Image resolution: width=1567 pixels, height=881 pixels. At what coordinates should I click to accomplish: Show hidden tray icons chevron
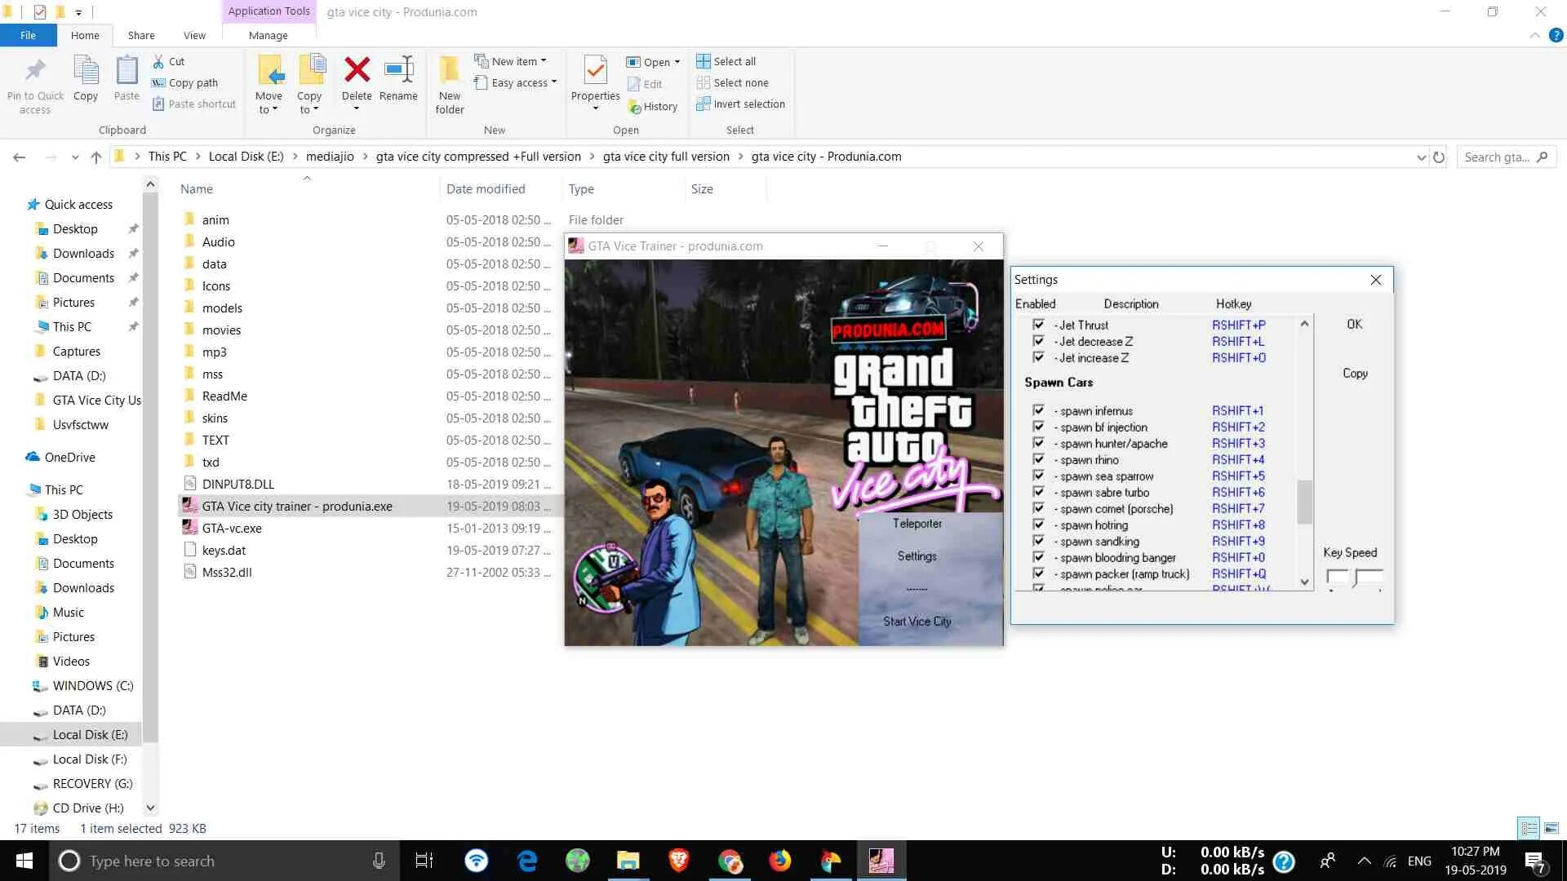coord(1364,861)
